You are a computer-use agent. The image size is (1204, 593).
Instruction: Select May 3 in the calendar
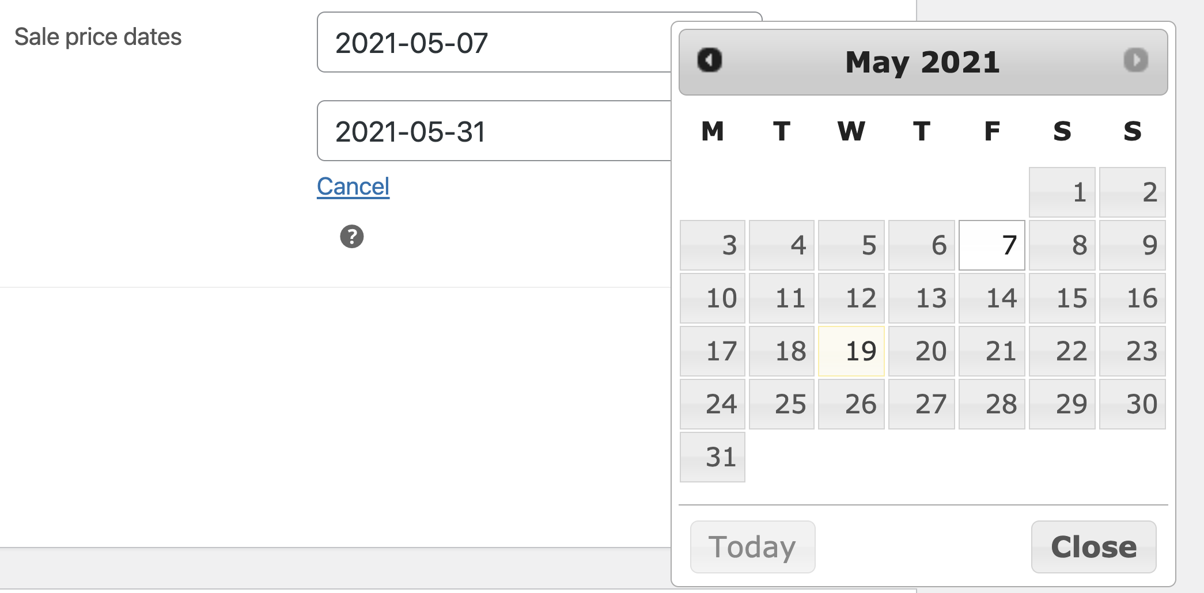[713, 245]
